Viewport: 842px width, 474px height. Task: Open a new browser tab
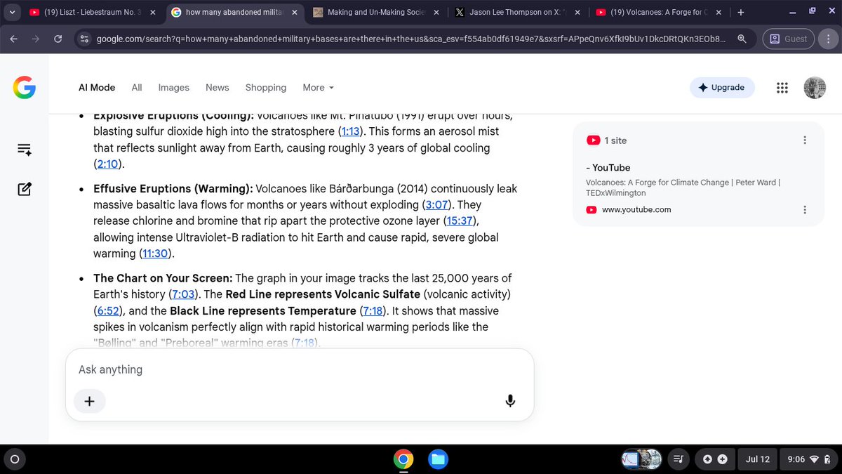point(740,12)
